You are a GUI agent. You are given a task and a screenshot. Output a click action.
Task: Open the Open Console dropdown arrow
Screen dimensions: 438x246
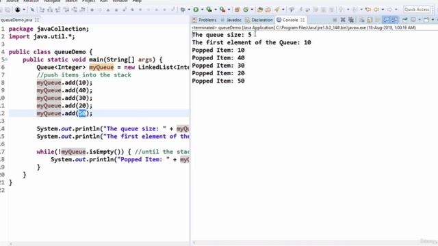[x=433, y=20]
